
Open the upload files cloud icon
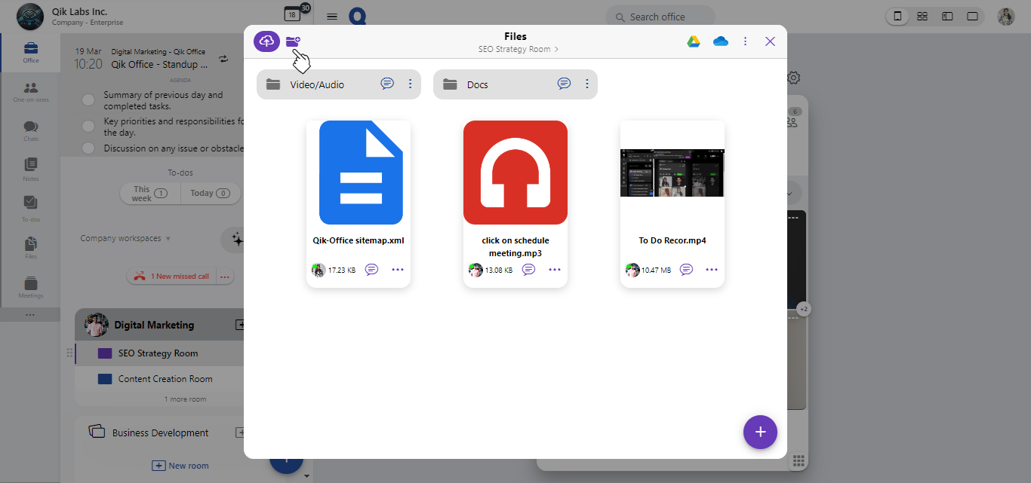pyautogui.click(x=266, y=41)
